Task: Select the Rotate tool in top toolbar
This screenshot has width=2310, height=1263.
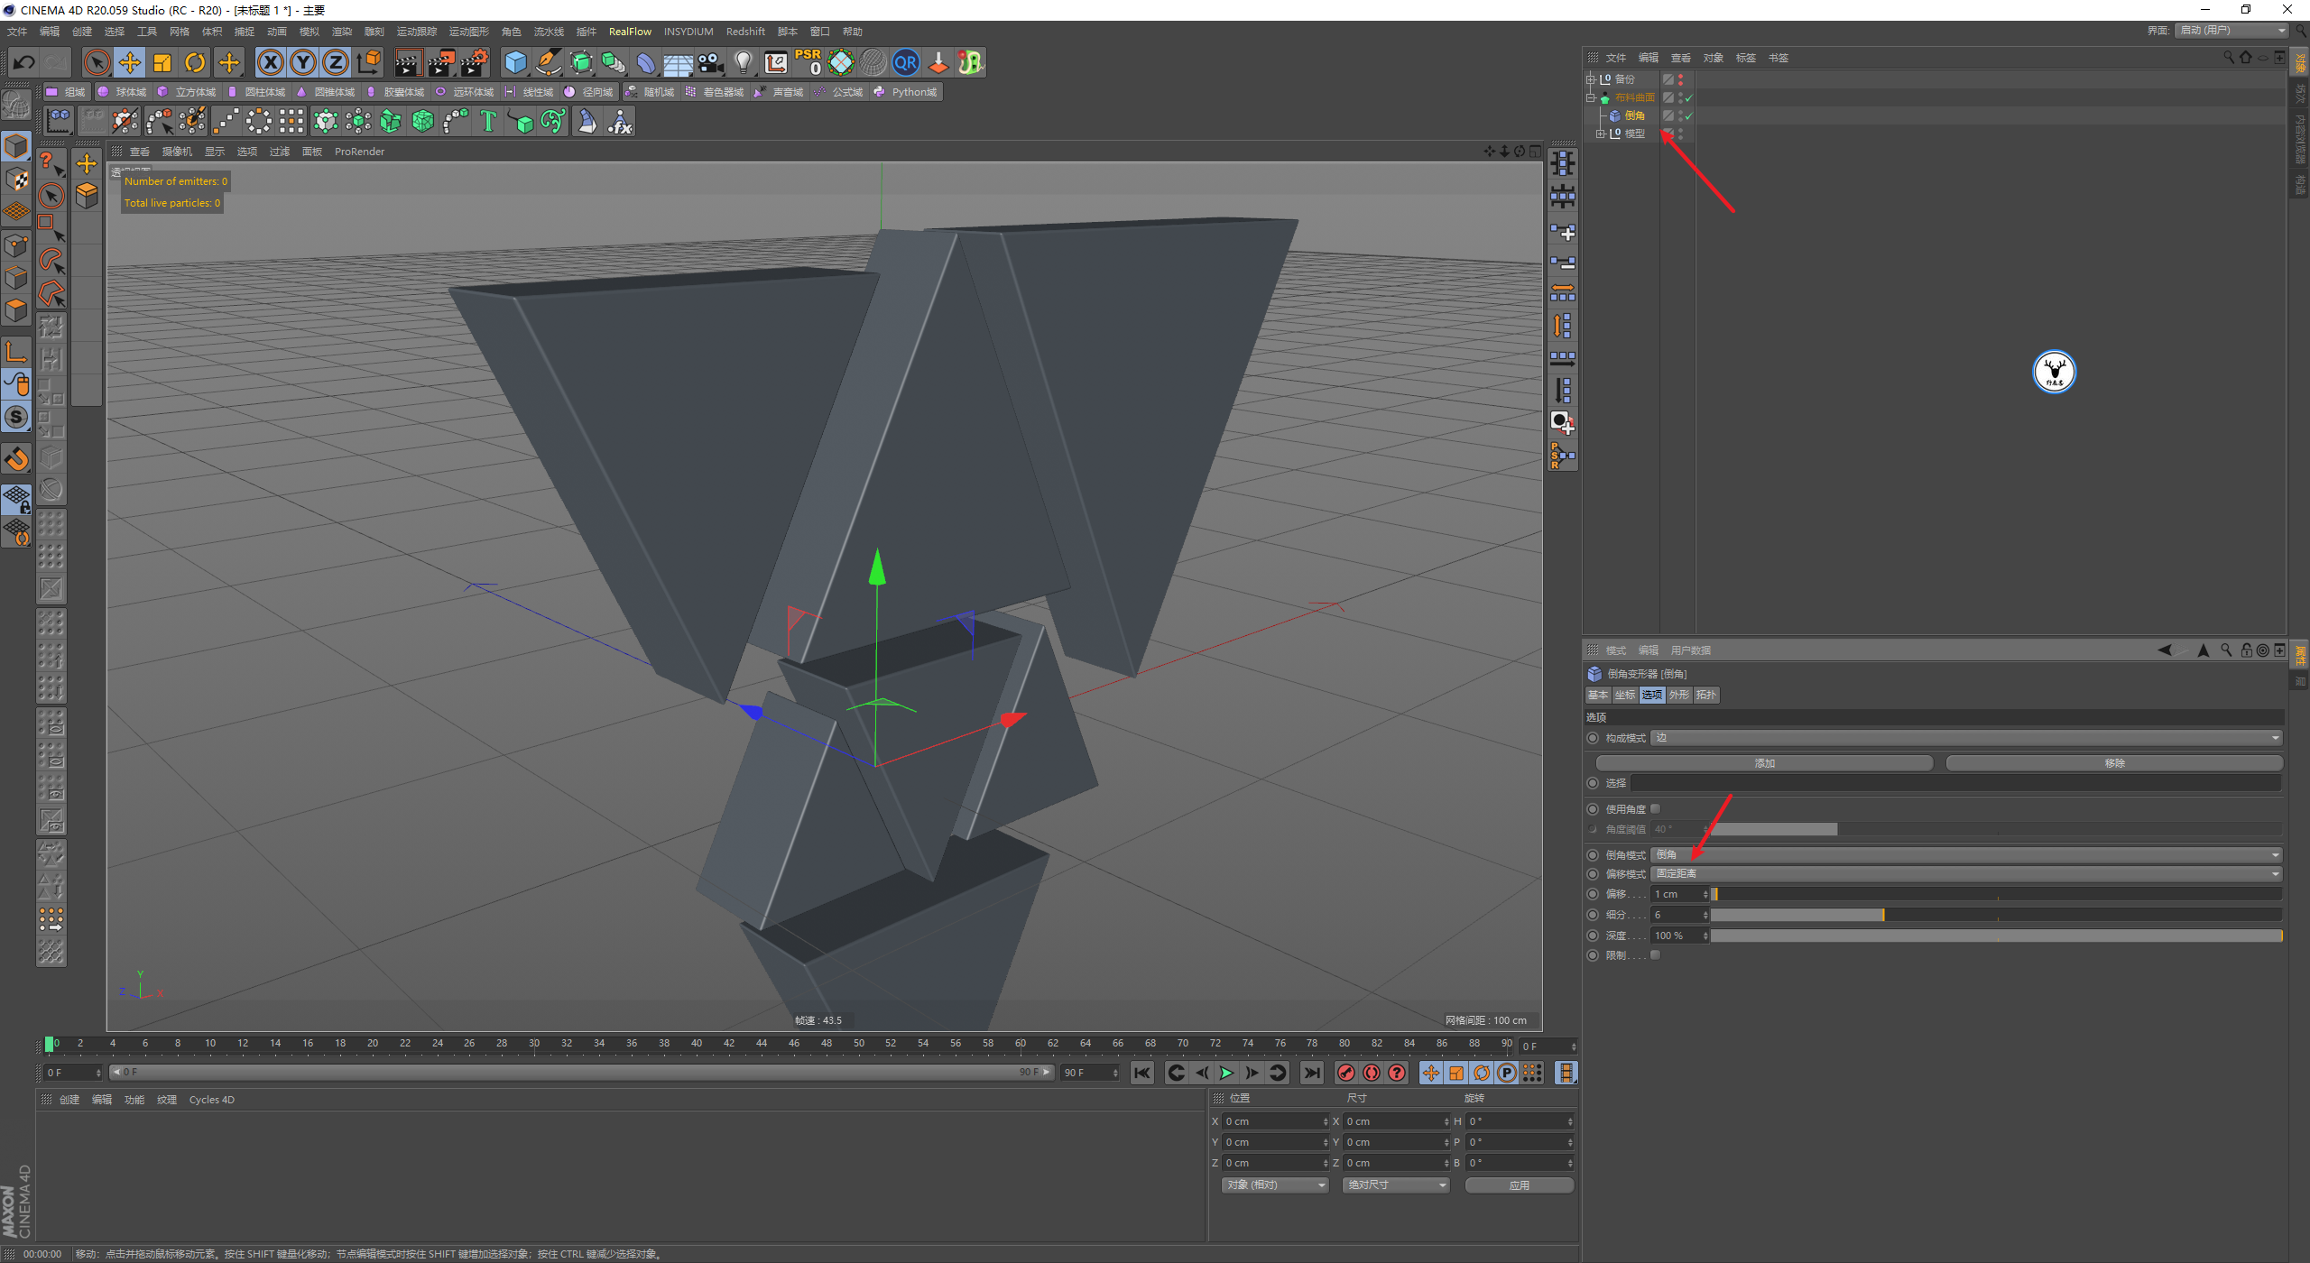Action: (x=195, y=62)
